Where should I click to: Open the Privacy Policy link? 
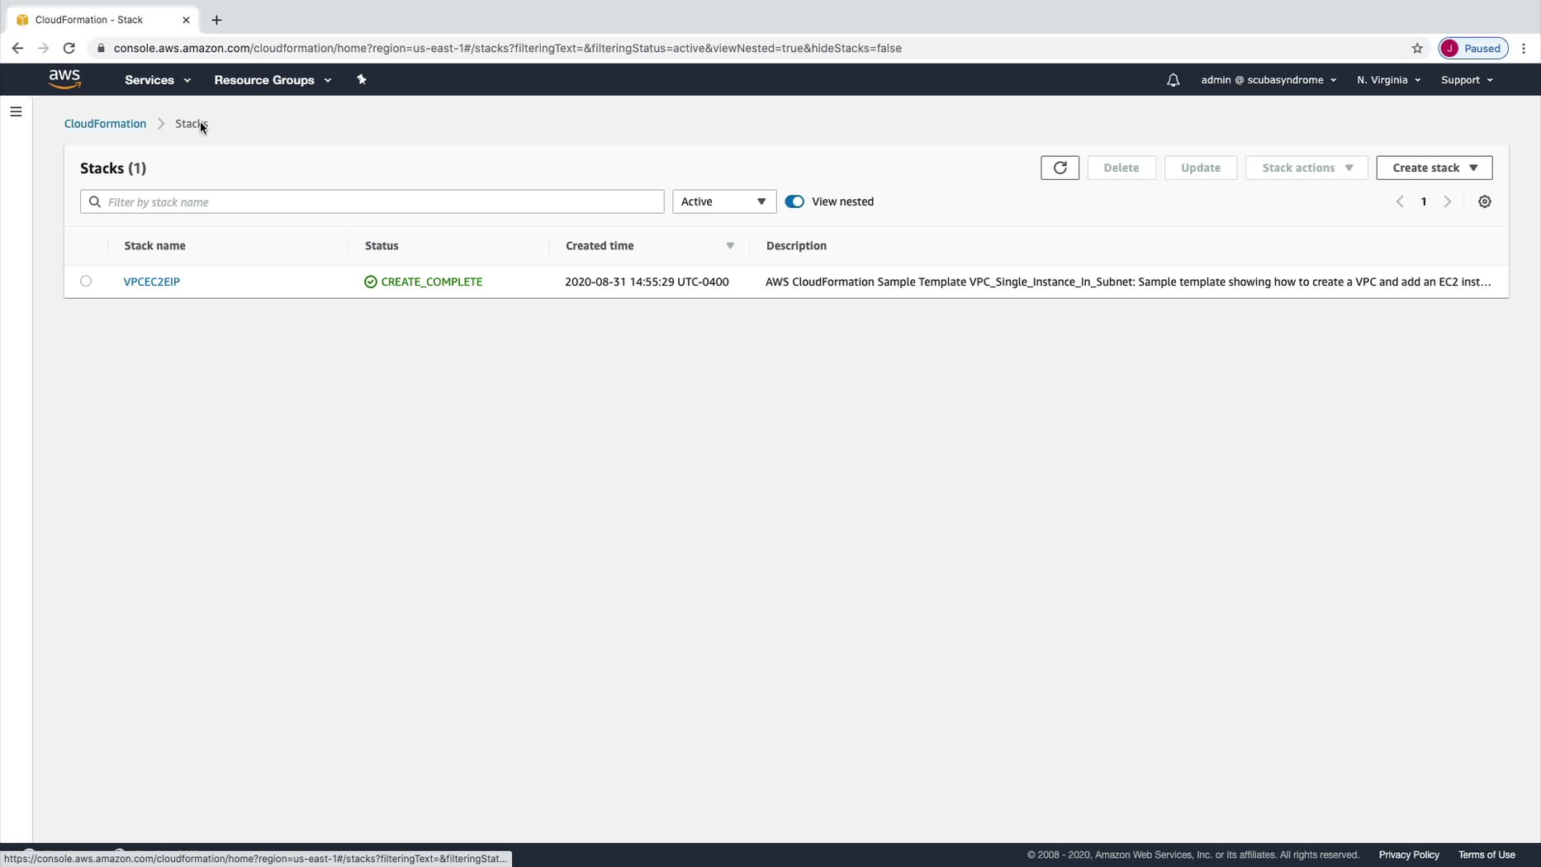(x=1409, y=855)
